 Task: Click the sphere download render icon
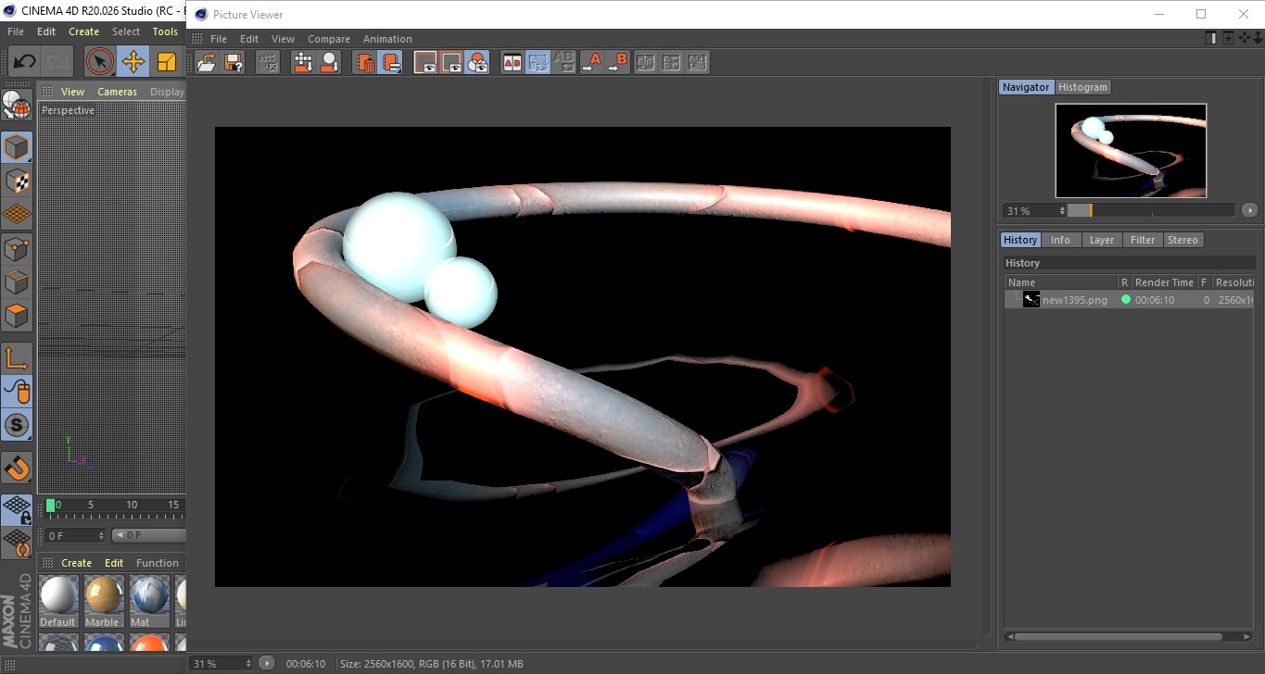coord(329,62)
